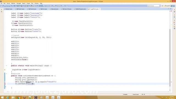Open the Window menu
The image size is (176, 99).
pyautogui.click(x=37, y=3)
